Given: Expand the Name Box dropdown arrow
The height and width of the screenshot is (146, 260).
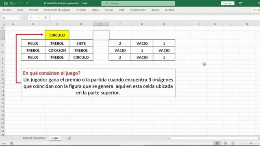Looking at the screenshot, I should click(19, 17).
